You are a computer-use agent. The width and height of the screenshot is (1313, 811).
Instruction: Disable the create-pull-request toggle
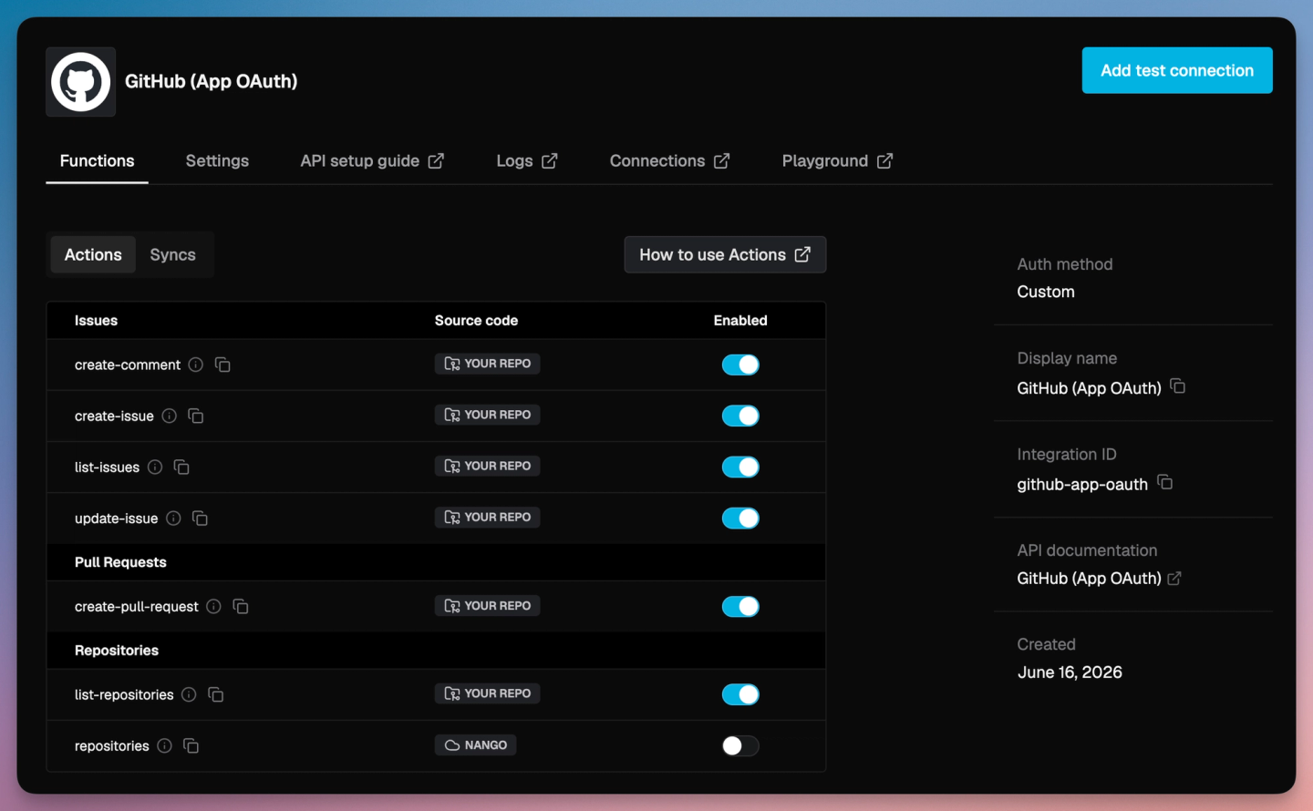pyautogui.click(x=740, y=606)
